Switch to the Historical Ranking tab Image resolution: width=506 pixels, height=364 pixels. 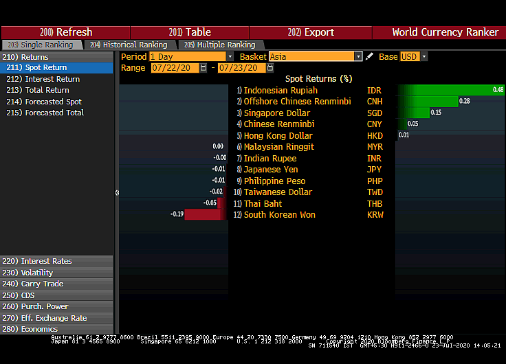pos(129,45)
